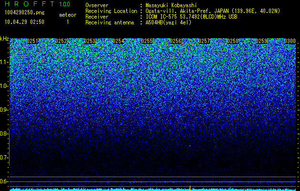The width and height of the screenshot is (300, 191).
Task: Click the meteor count value 1
Action: 68,22
